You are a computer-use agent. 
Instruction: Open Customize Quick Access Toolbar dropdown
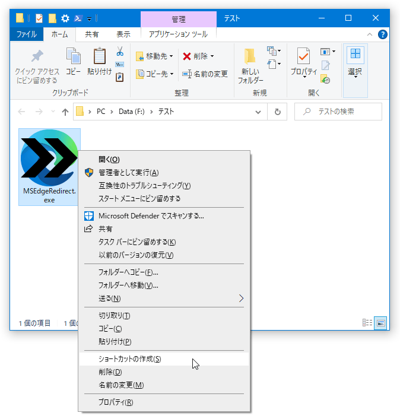[x=89, y=19]
